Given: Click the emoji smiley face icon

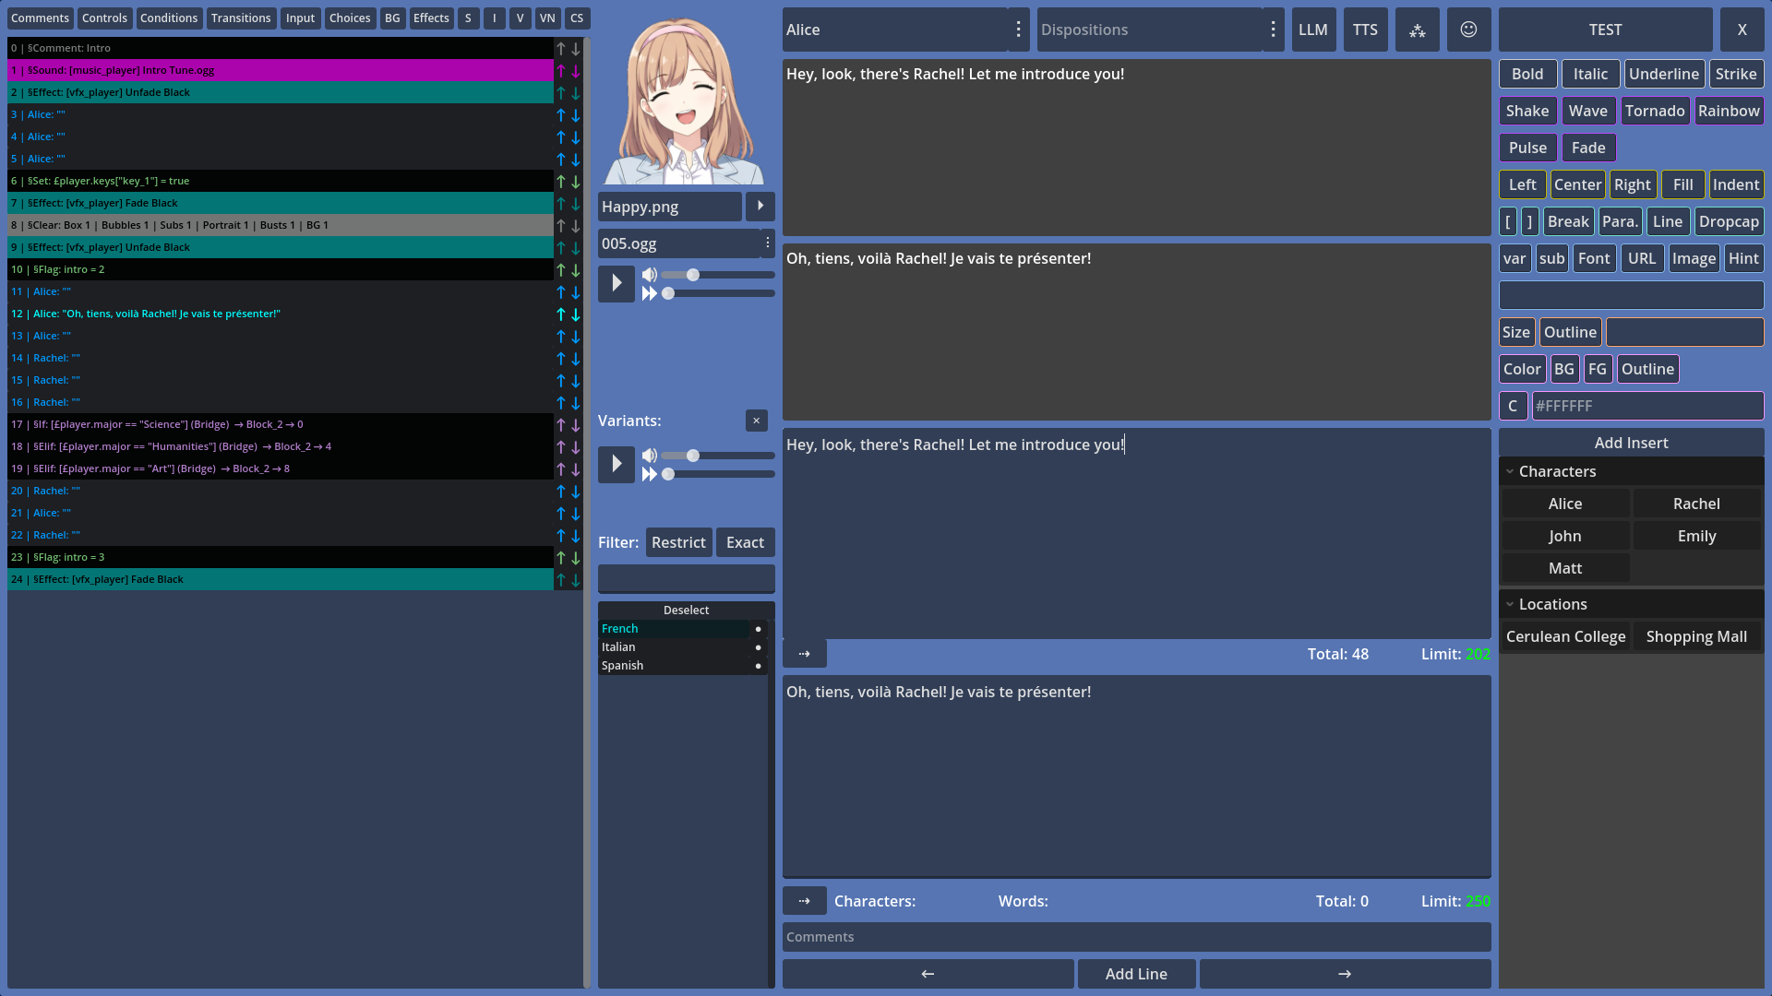Looking at the screenshot, I should [1468, 30].
